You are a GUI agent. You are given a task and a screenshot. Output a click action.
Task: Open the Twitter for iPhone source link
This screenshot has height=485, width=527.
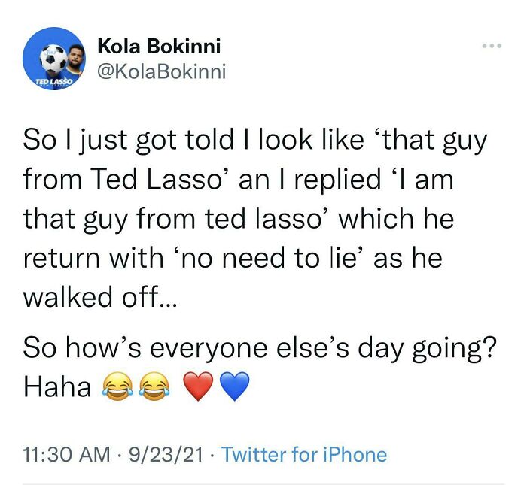304,454
